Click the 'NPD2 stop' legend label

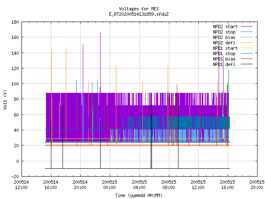tap(224, 32)
